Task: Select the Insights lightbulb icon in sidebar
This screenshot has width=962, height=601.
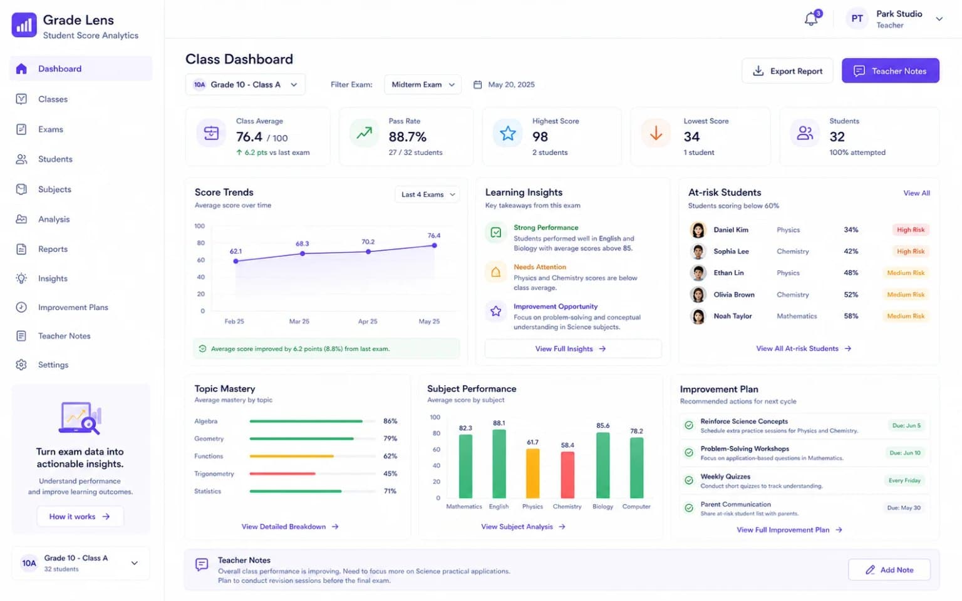Action: point(21,278)
